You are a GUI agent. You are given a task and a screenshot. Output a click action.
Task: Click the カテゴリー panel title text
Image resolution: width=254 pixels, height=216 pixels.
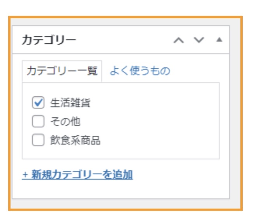(49, 40)
